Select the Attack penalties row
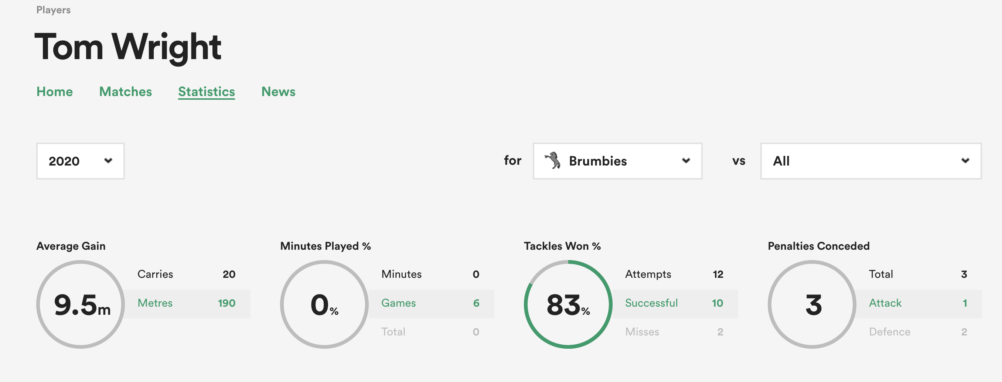The width and height of the screenshot is (1002, 382). pos(918,303)
